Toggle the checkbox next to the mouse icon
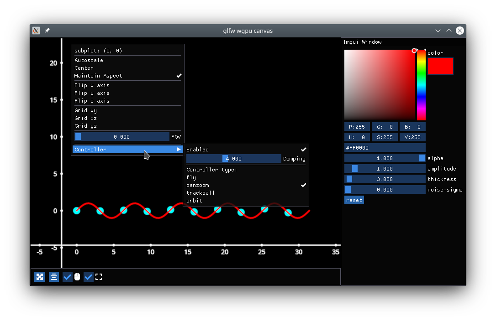This screenshot has height=321, width=496. tap(68, 277)
